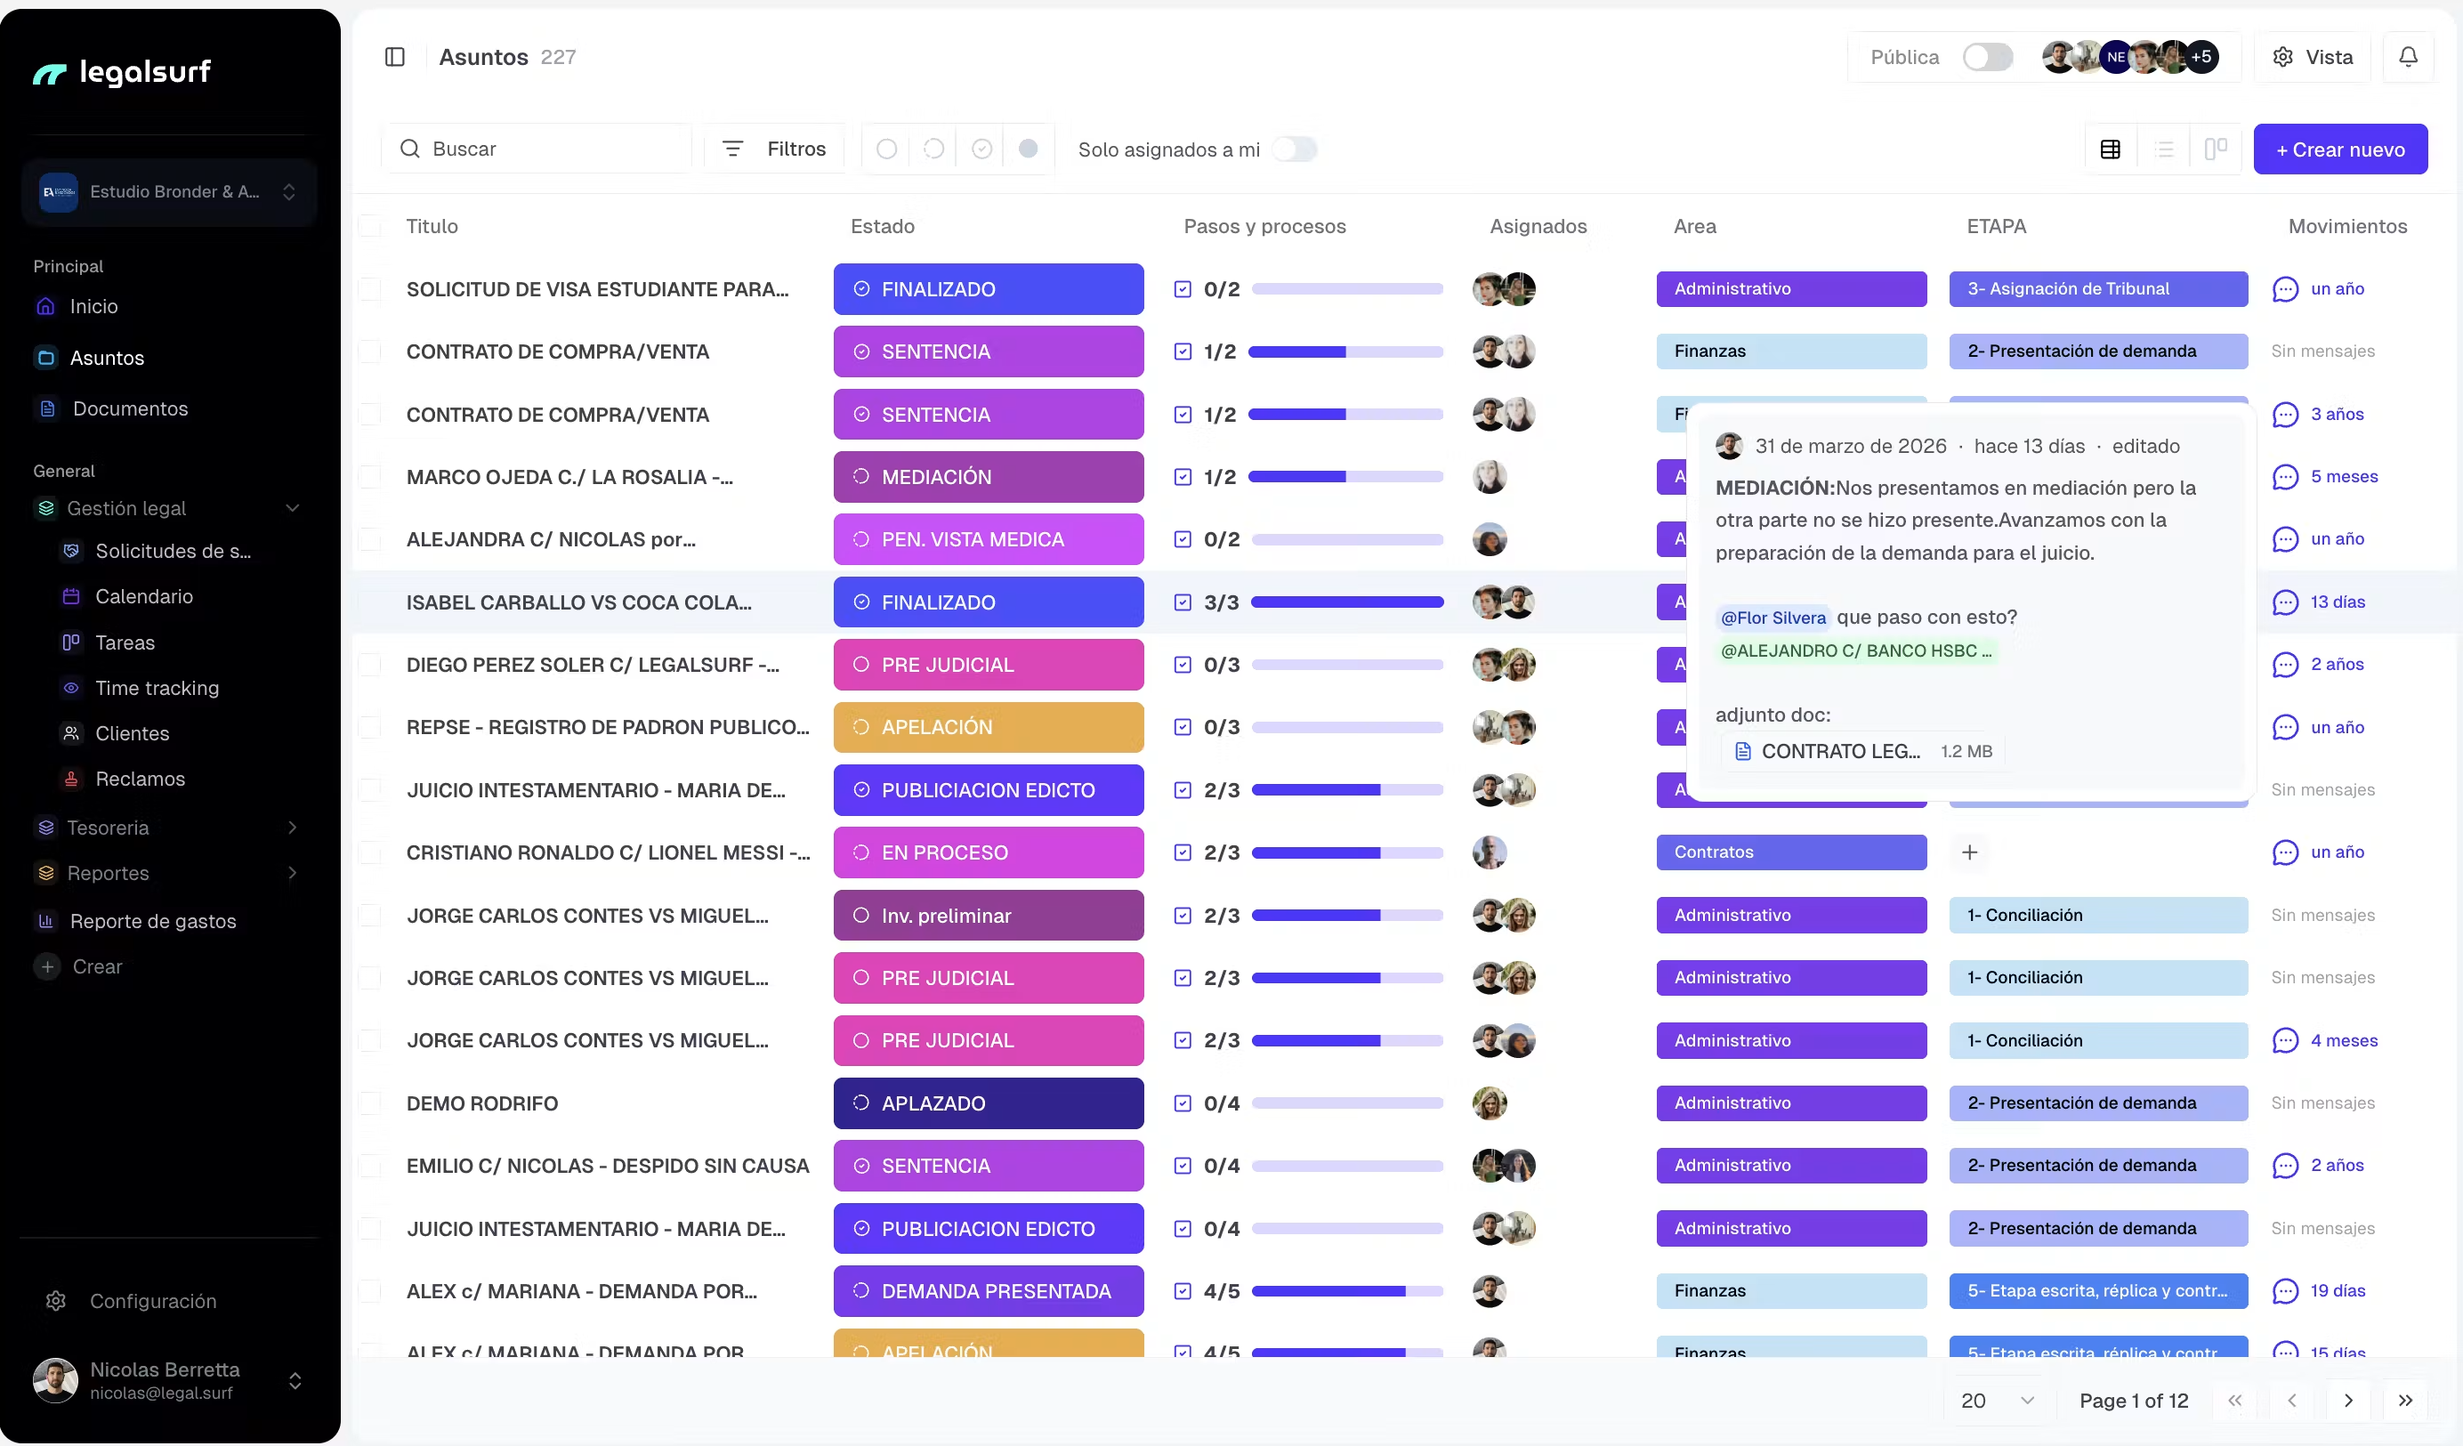Open the APLAZADO status dropdown
The image size is (2463, 1446).
(x=988, y=1103)
